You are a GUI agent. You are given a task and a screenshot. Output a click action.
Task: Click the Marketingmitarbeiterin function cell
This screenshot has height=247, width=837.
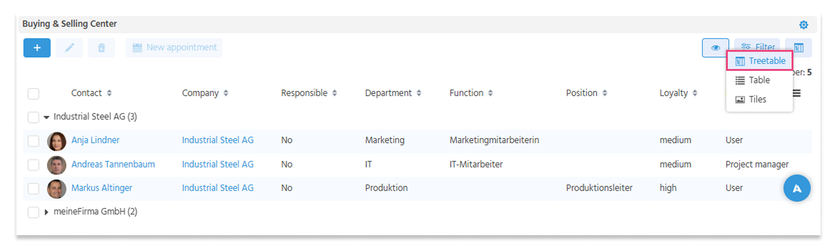click(x=494, y=140)
